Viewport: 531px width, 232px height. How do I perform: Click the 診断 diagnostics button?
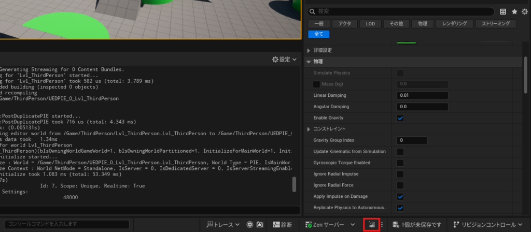click(281, 225)
